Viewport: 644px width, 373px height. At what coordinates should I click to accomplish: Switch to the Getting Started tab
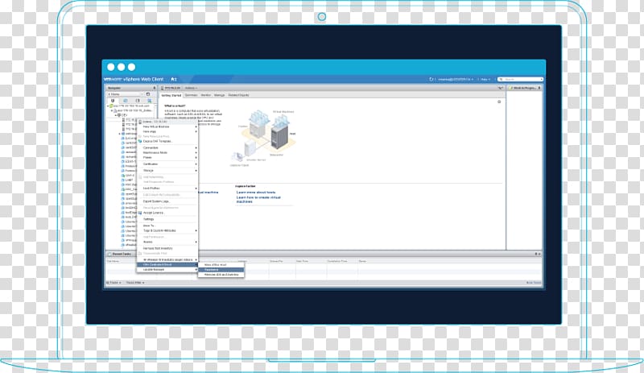(x=171, y=95)
